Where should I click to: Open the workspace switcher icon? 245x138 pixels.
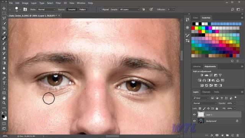pyautogui.click(x=238, y=10)
